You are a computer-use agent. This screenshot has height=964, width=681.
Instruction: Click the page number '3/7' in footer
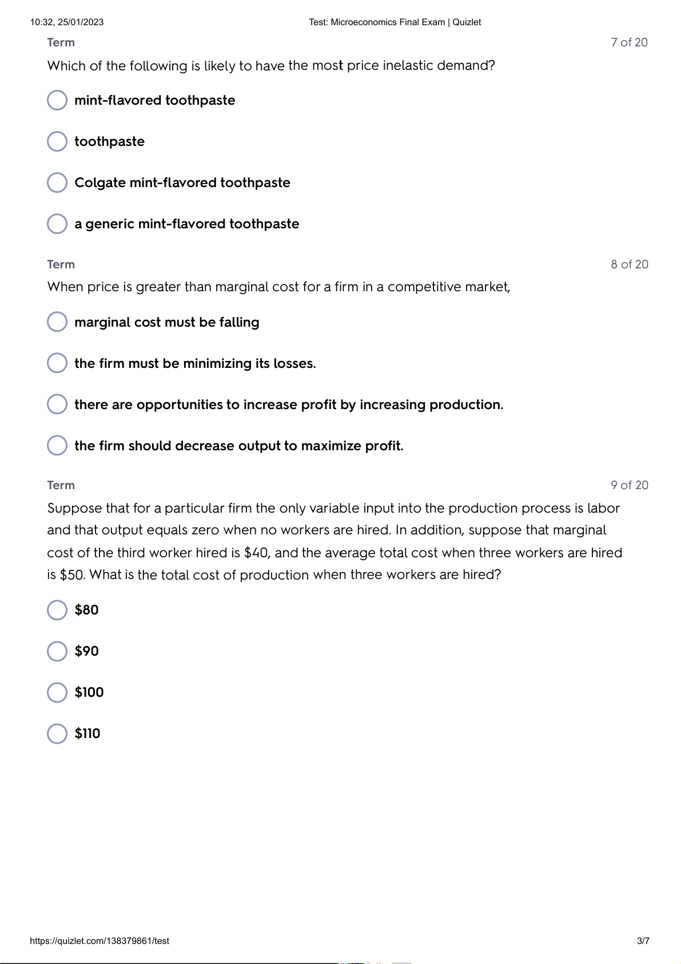tap(643, 941)
